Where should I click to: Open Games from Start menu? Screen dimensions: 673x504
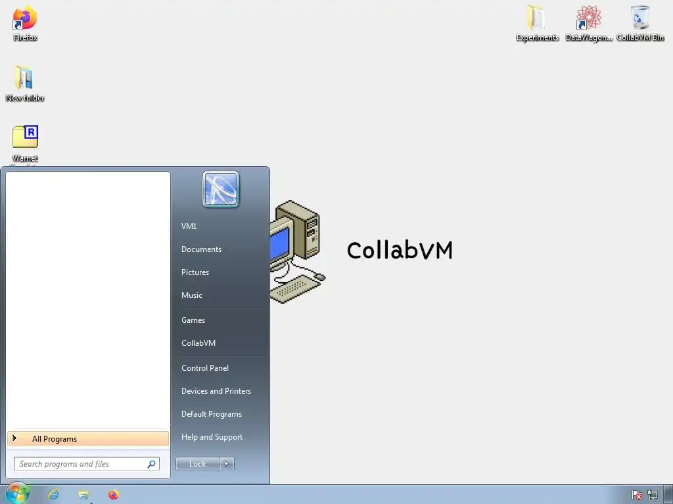click(193, 320)
